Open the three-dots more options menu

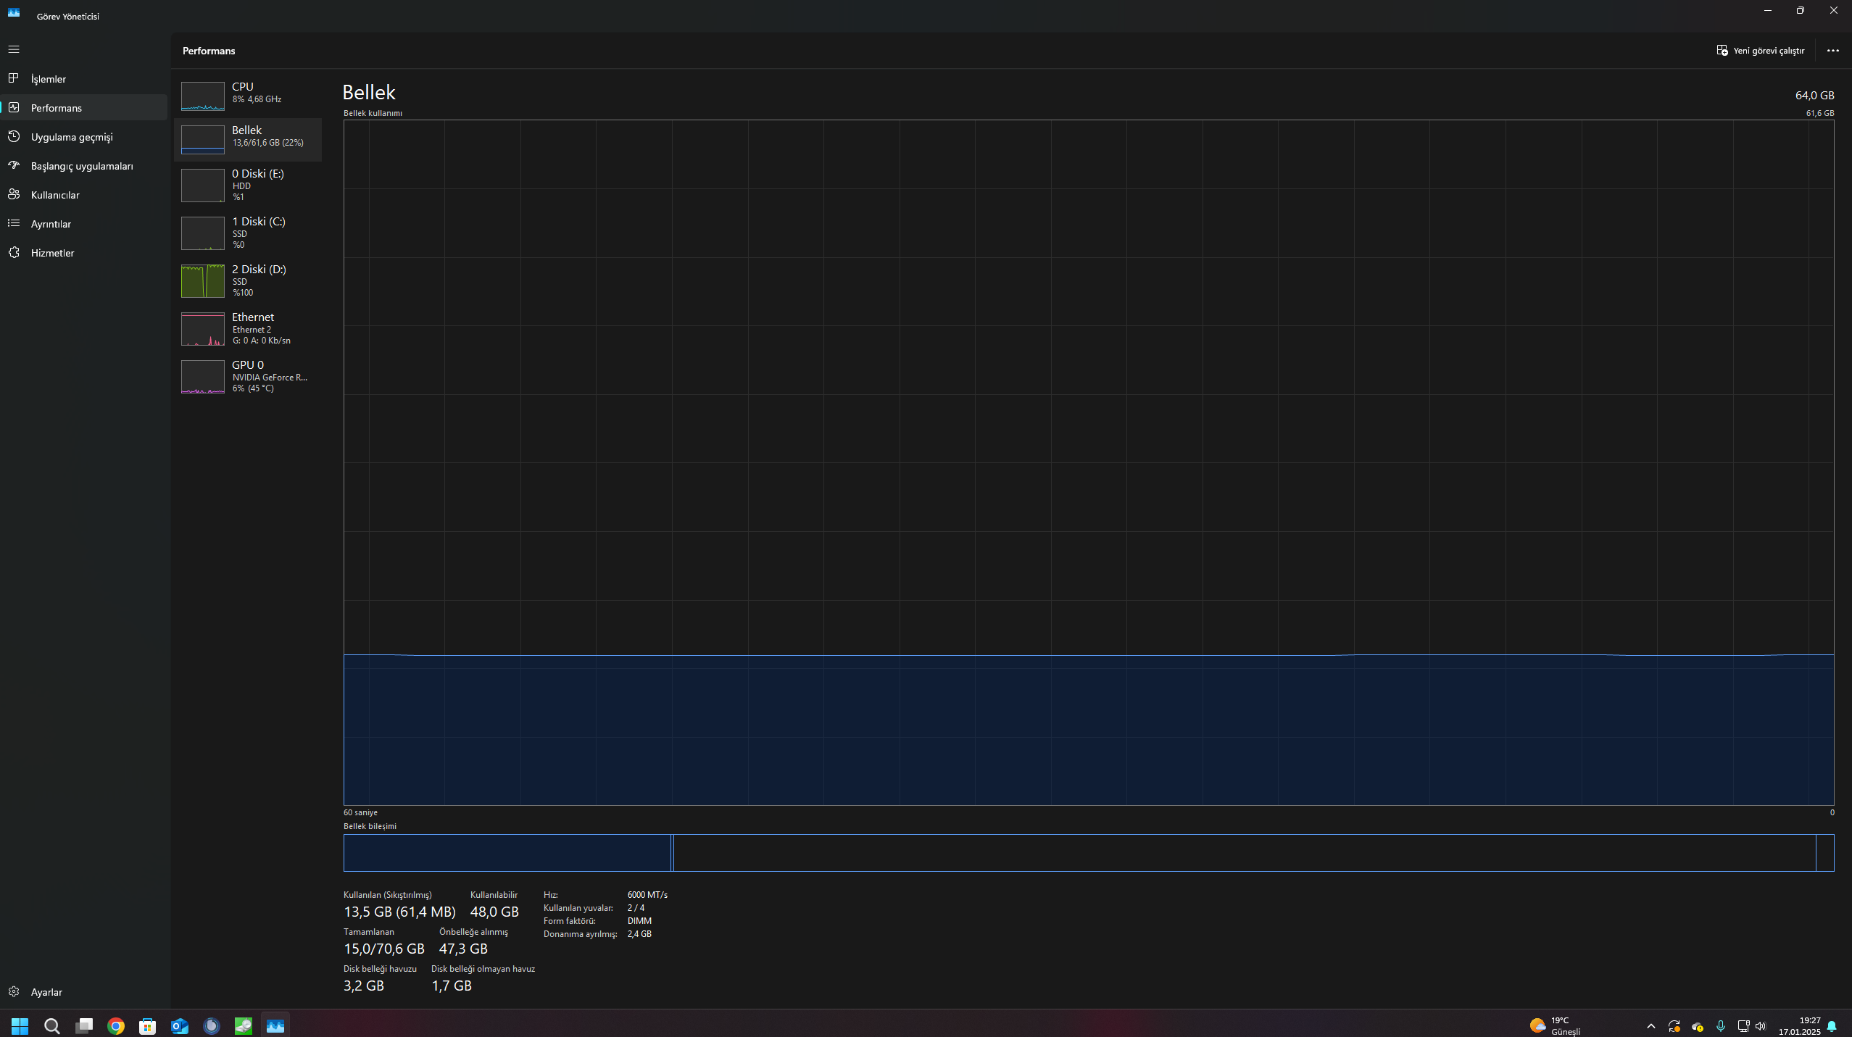[1832, 51]
